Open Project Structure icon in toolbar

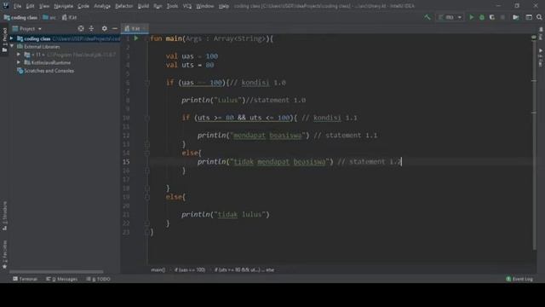[529, 17]
